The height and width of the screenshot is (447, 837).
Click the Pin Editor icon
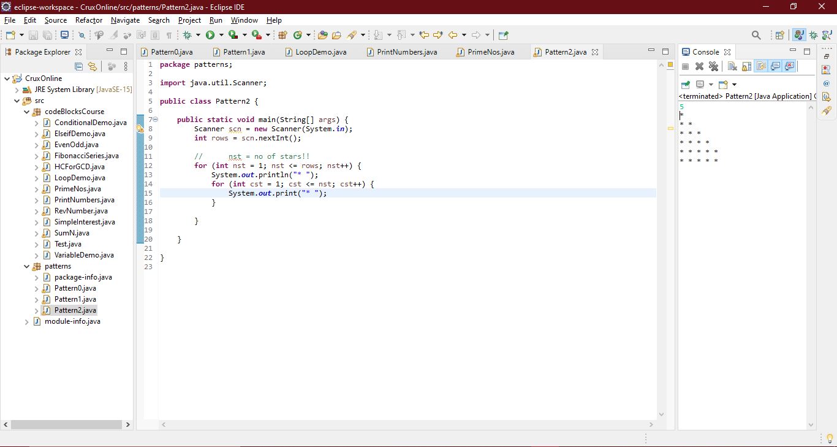(503, 35)
